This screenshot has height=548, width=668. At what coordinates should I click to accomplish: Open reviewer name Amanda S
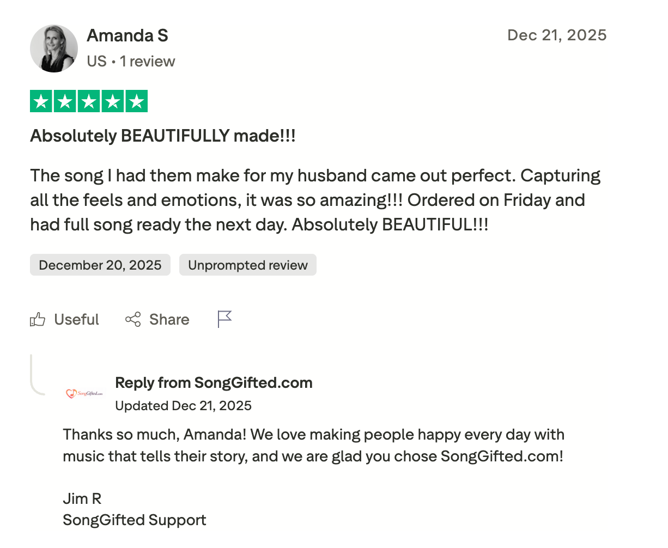[127, 35]
